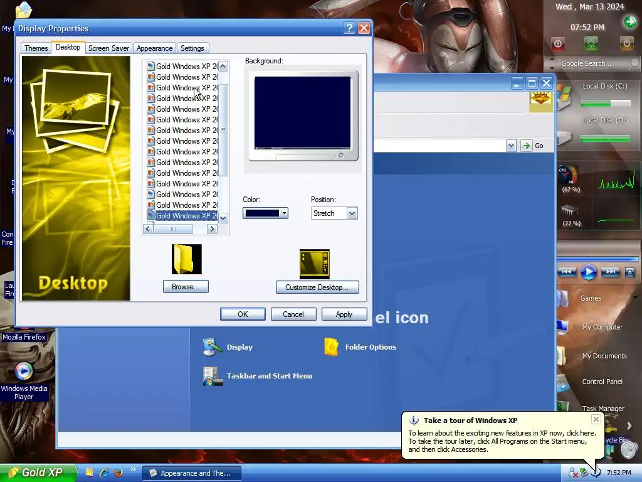Launch Internet Explorer from quick launch
The width and height of the screenshot is (642, 482).
click(x=104, y=472)
